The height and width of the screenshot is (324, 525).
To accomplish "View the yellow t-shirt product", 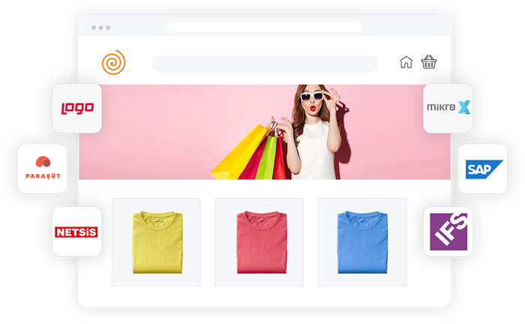I will 156,241.
